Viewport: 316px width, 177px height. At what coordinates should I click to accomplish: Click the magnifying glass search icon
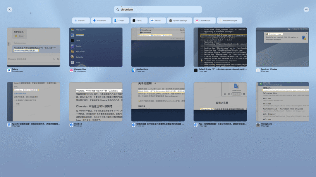click(x=118, y=10)
